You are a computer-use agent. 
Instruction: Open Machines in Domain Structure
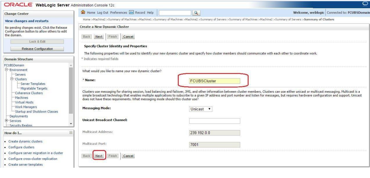coord(22,98)
